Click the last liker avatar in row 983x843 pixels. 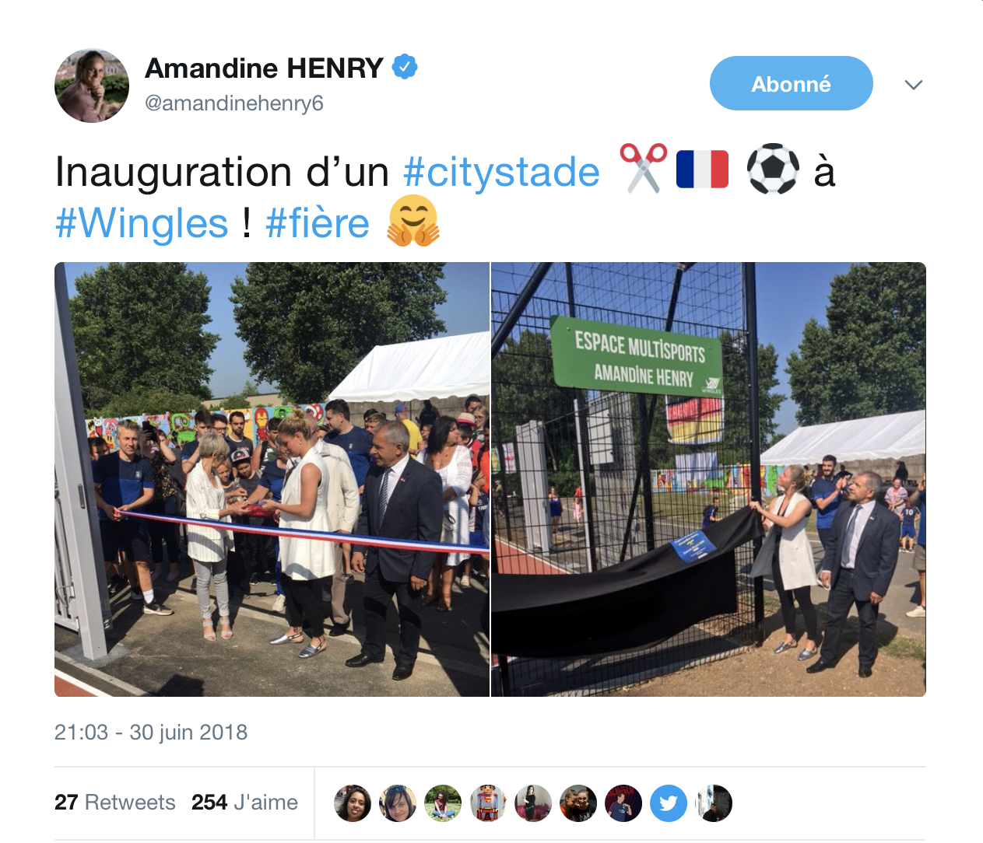(x=714, y=803)
